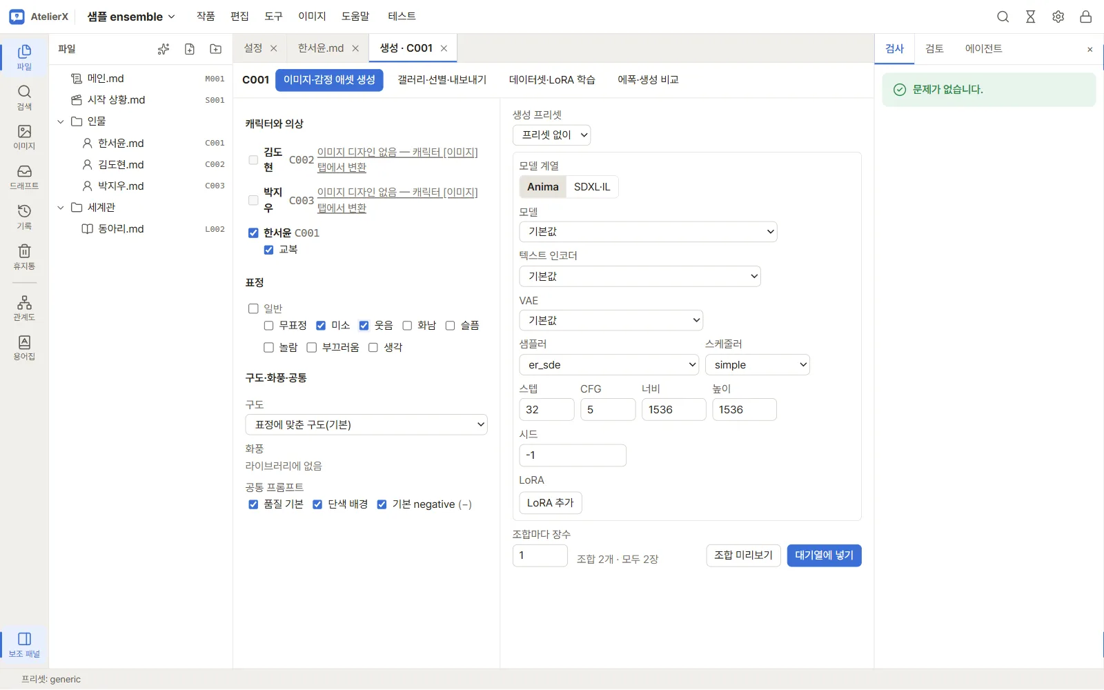
Task: Open the 샘플 ensemble project dropdown
Action: (x=131, y=17)
